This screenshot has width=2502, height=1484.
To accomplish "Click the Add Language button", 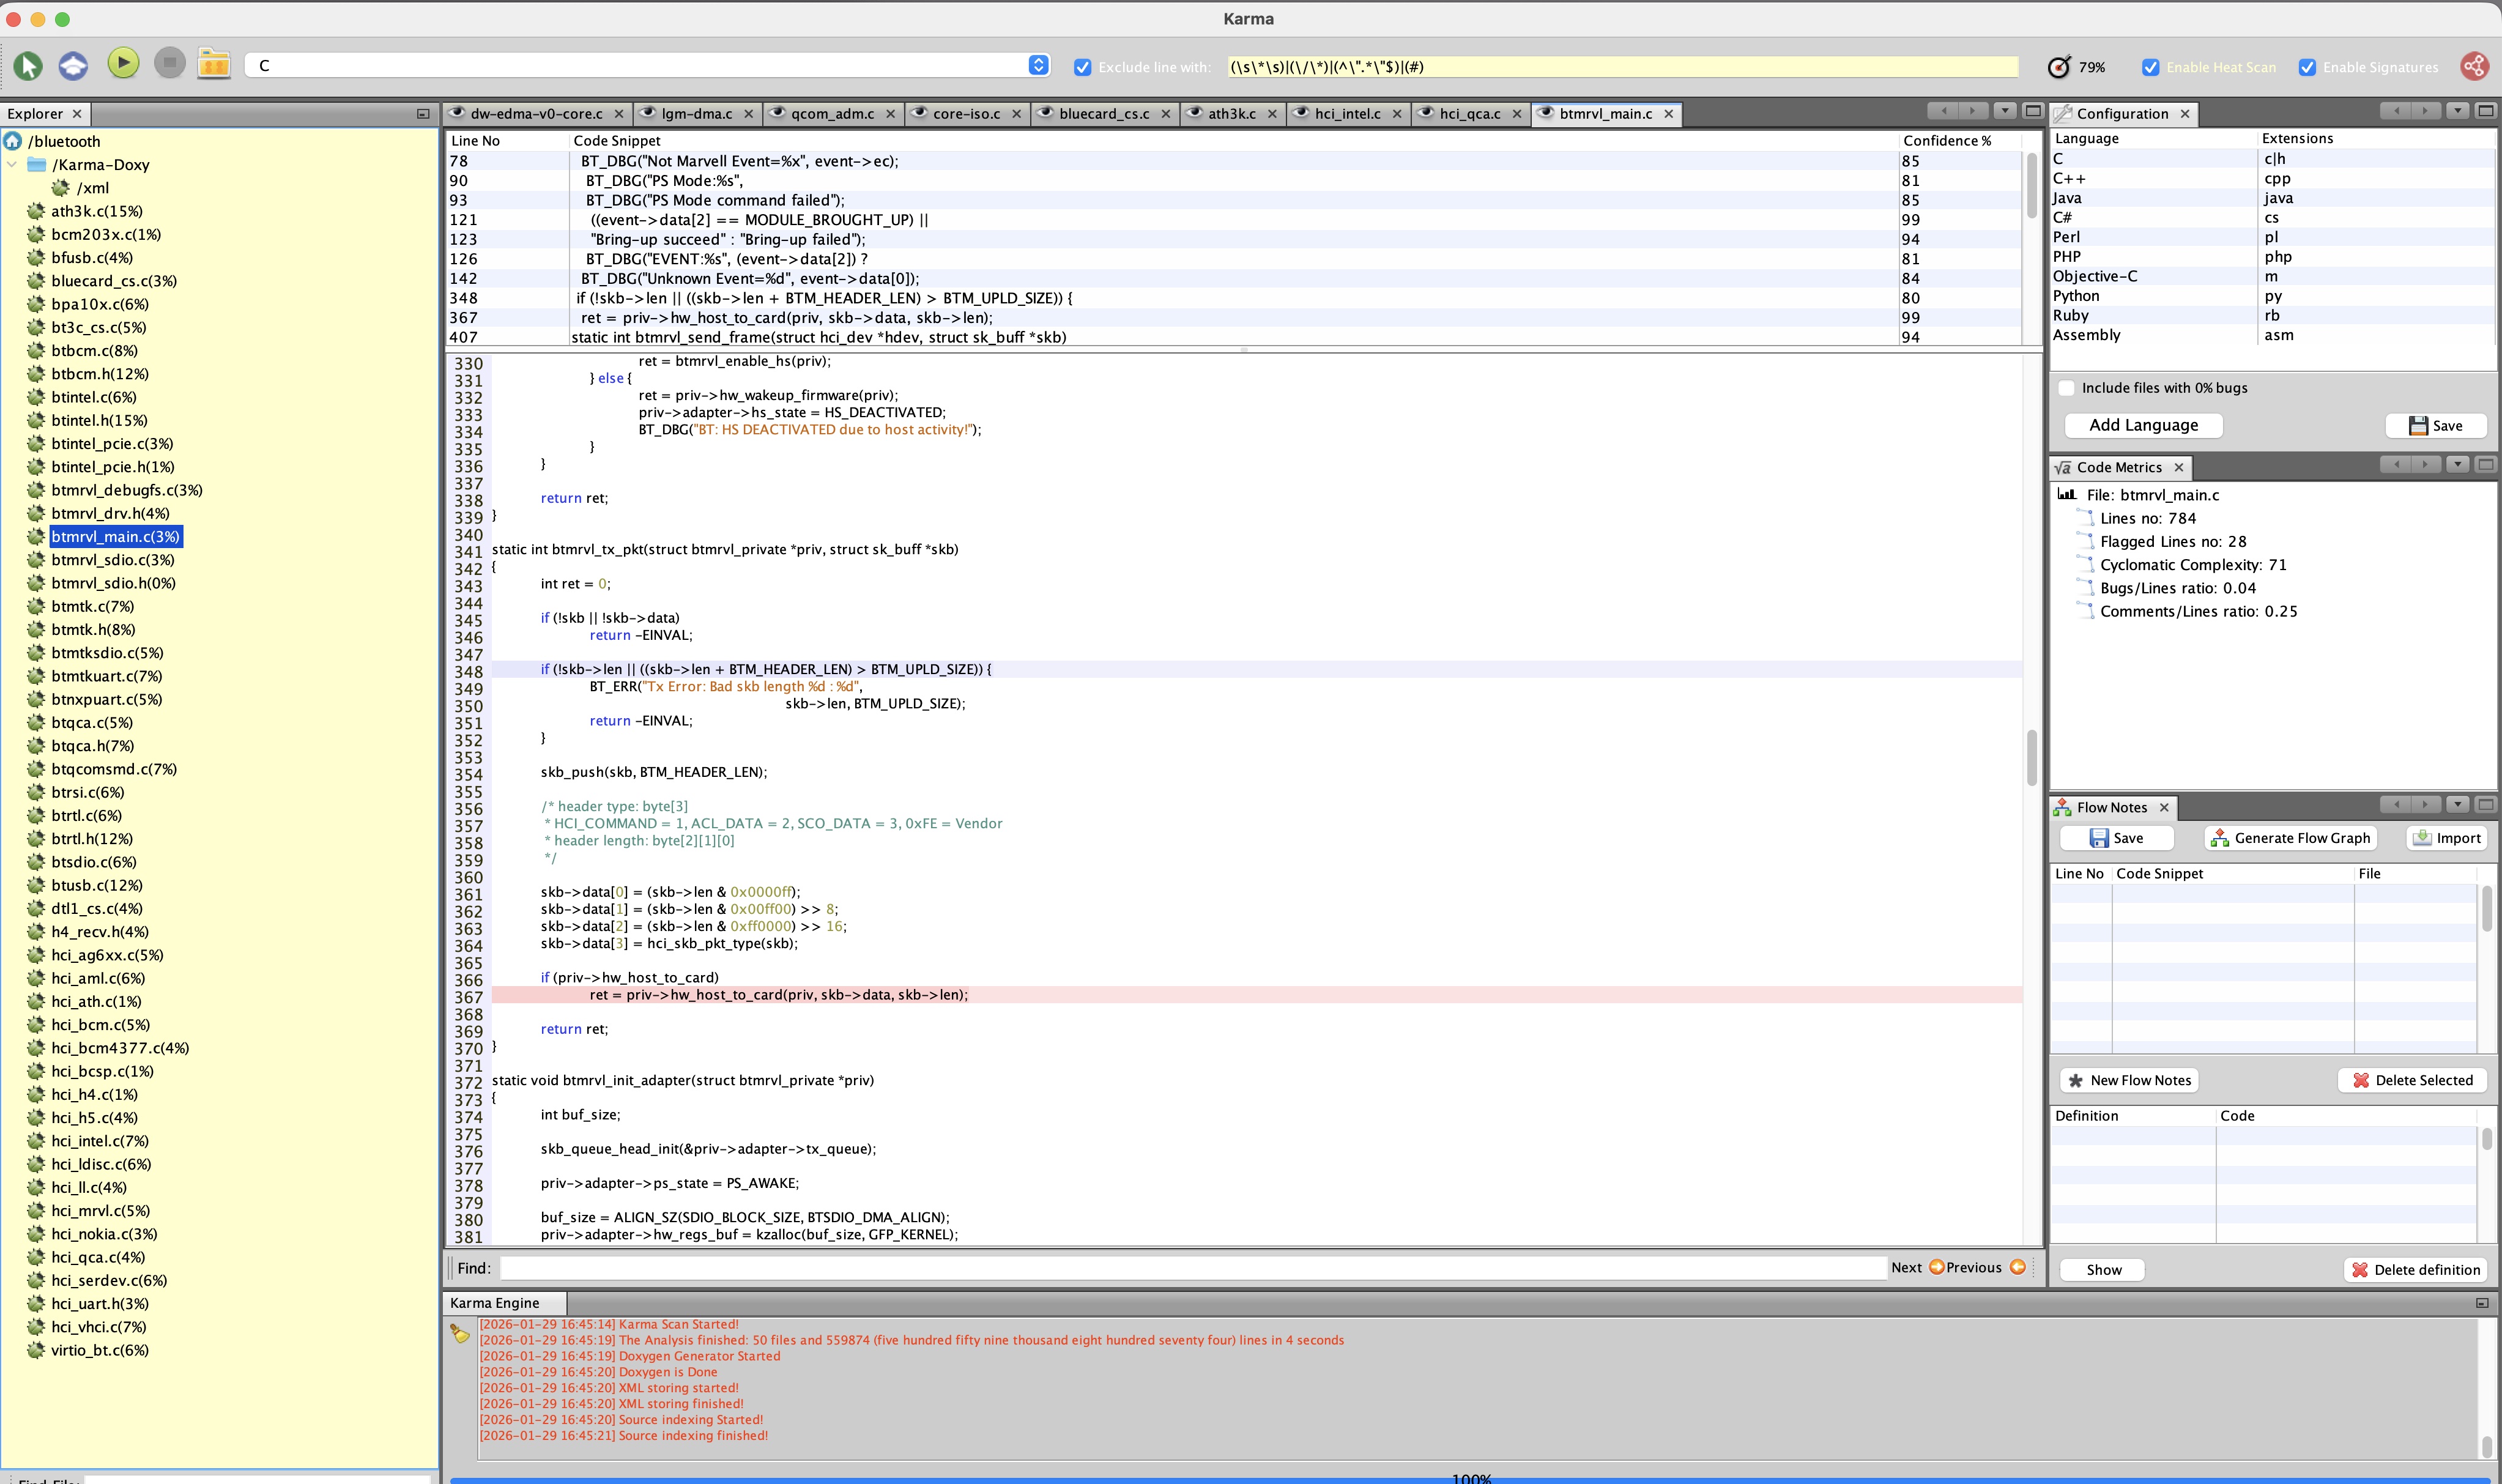I will [x=2143, y=425].
